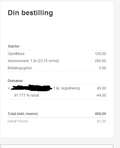Remove the domain with the x icon
This screenshot has width=120, height=148.
tap(9, 88)
